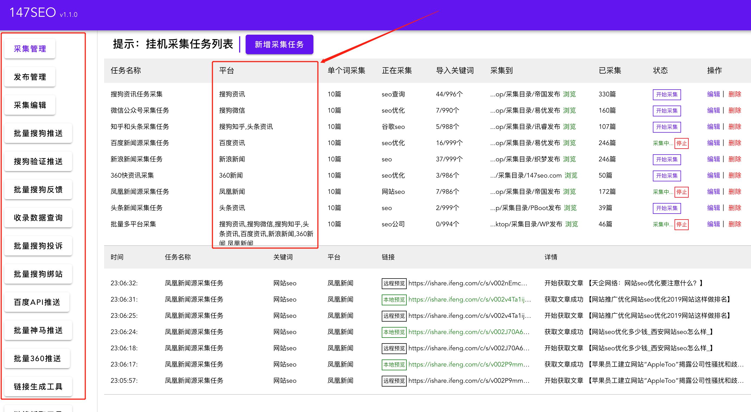
Task: Start collection for 微信公众号采集任务
Action: coord(667,111)
